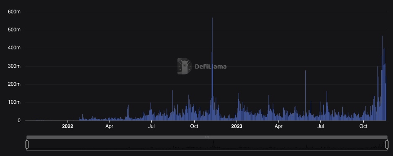Click the range selector mini chart preview
393x156 pixels.
[x=207, y=145]
